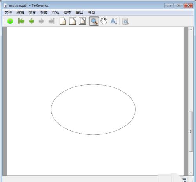
Task: Go to next page gray arrow
Action: tap(42, 21)
